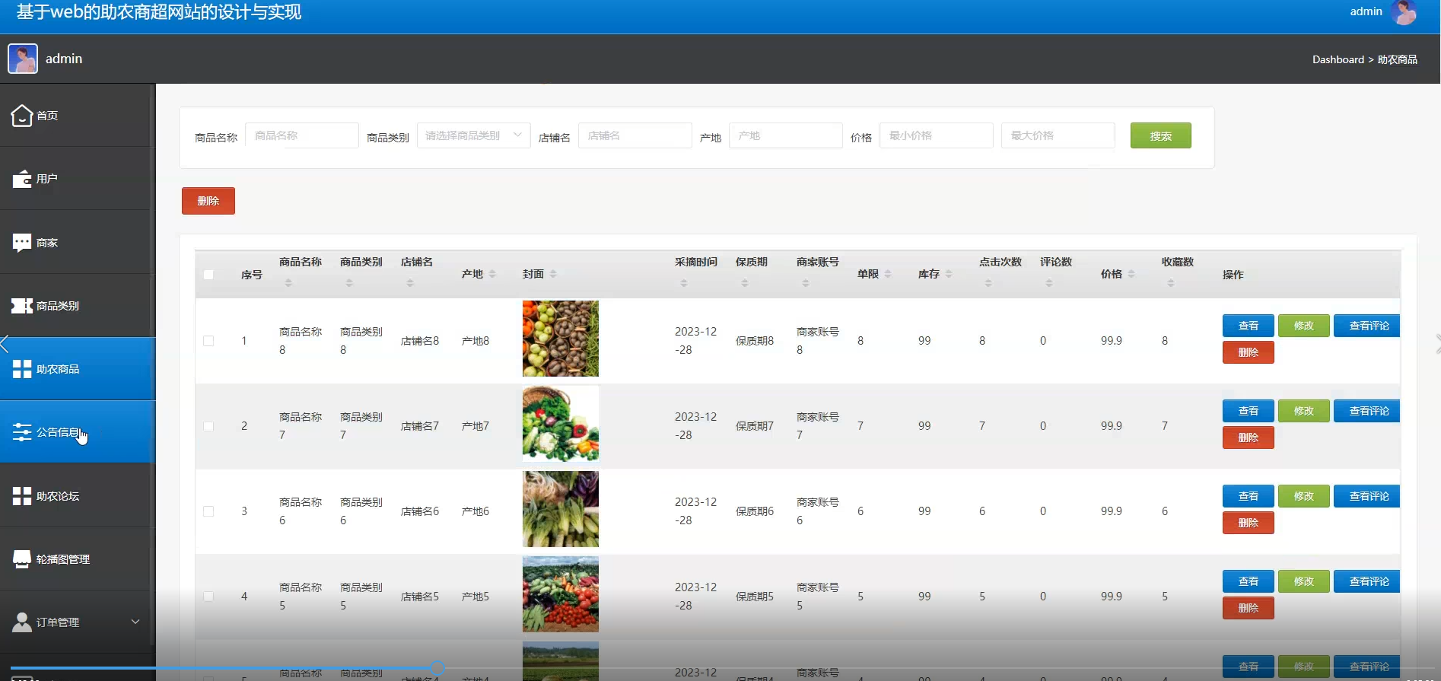Click the icon beside 轮播图管理
Screen dimensions: 1441x681
tap(22, 559)
